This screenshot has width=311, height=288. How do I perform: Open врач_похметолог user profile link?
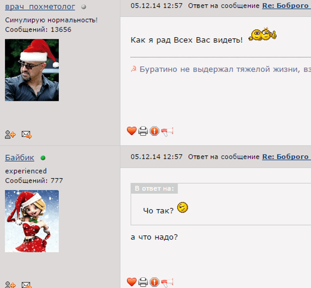pyautogui.click(x=40, y=7)
